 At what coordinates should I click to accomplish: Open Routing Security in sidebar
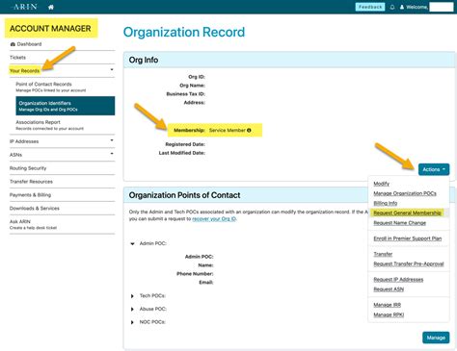tap(28, 168)
